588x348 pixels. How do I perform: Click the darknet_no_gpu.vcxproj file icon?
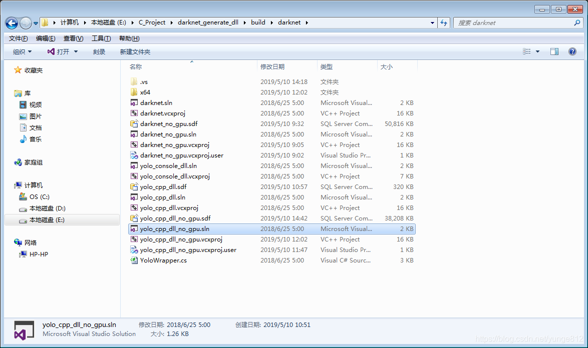point(134,144)
